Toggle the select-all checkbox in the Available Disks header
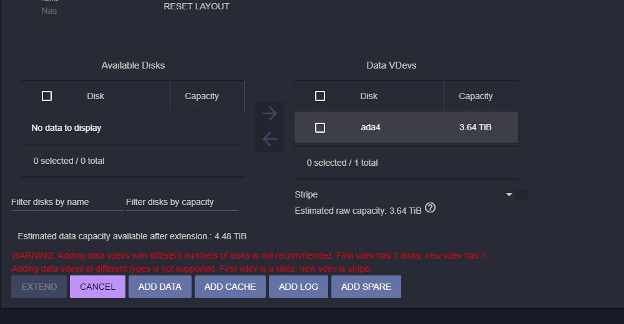 pyautogui.click(x=47, y=96)
